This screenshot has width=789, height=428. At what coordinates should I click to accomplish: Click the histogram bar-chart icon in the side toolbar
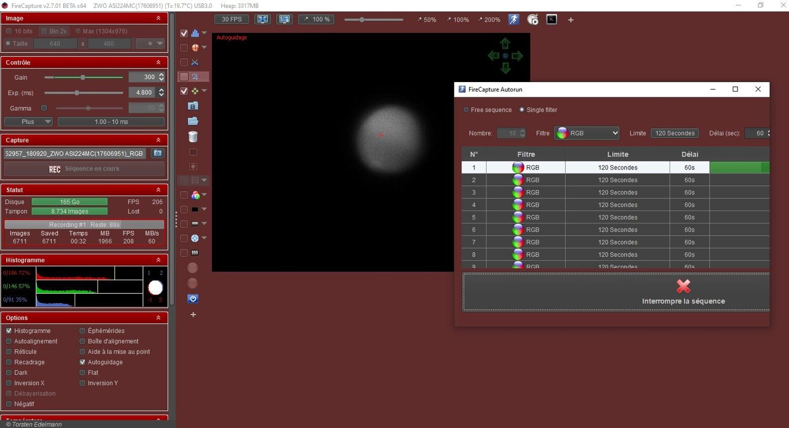(x=195, y=33)
